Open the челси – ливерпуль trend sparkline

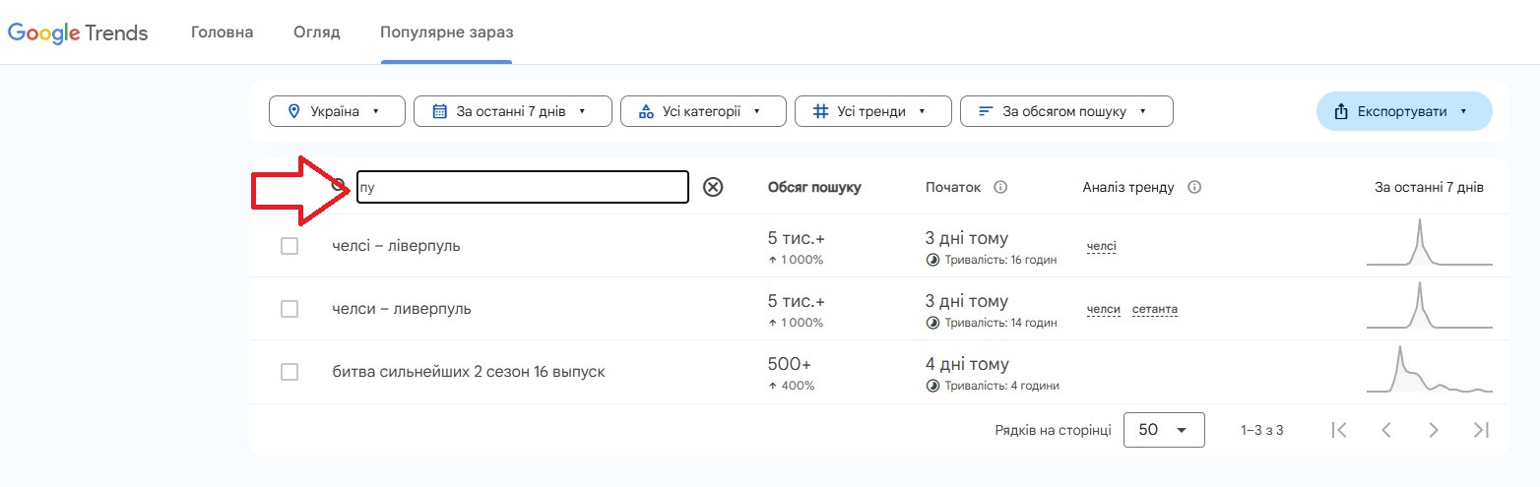coord(1430,306)
